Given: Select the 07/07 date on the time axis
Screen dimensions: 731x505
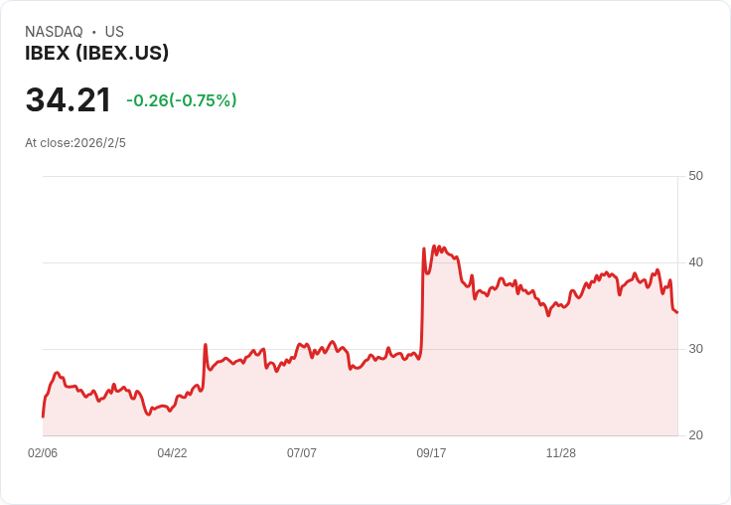Looking at the screenshot, I should (x=302, y=453).
